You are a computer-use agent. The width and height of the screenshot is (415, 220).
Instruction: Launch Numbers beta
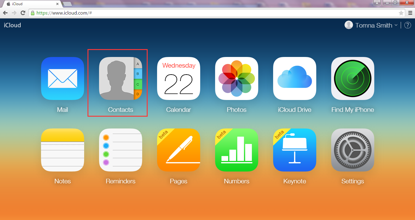click(x=236, y=150)
